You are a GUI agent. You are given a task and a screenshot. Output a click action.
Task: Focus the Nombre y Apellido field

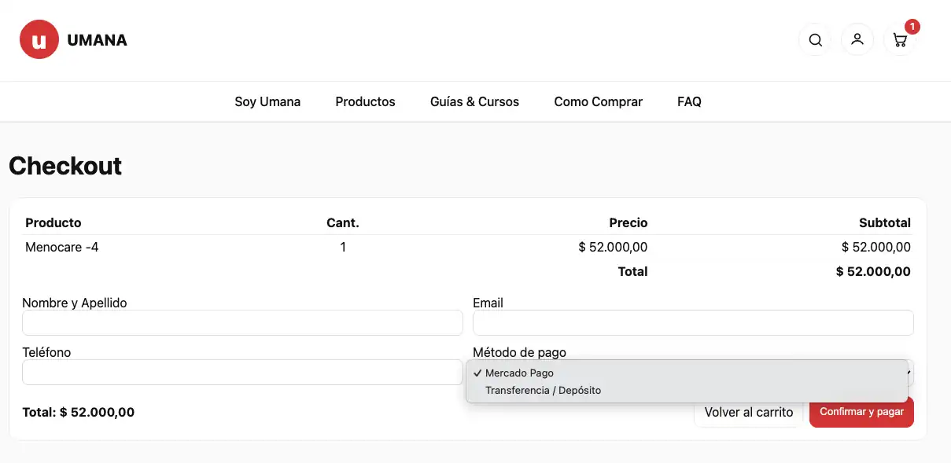242,323
